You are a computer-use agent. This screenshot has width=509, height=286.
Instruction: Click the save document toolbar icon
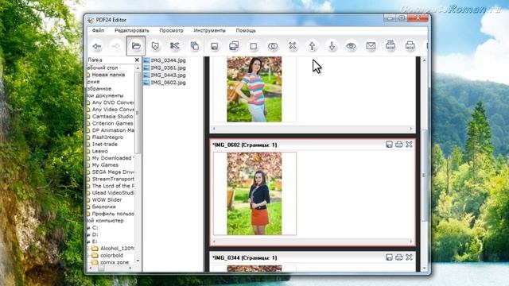click(214, 46)
